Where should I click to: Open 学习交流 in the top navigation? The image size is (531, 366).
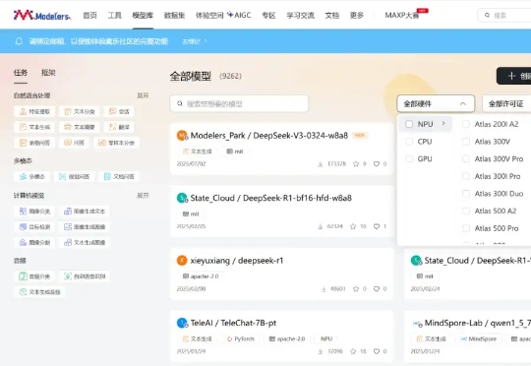point(300,16)
